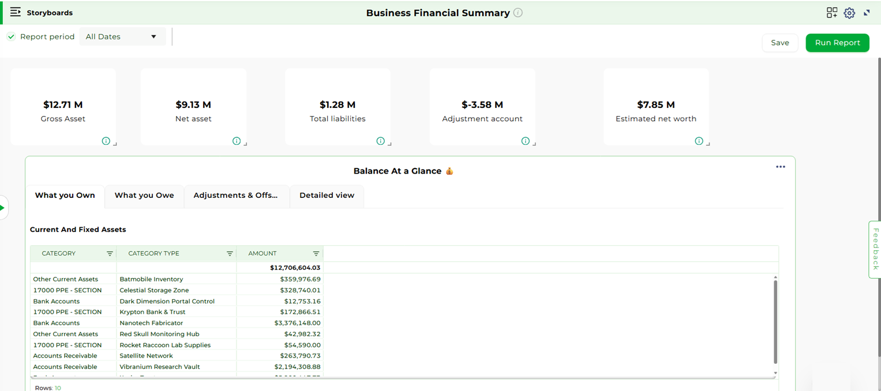
Task: Open the settings gear icon
Action: pos(849,13)
